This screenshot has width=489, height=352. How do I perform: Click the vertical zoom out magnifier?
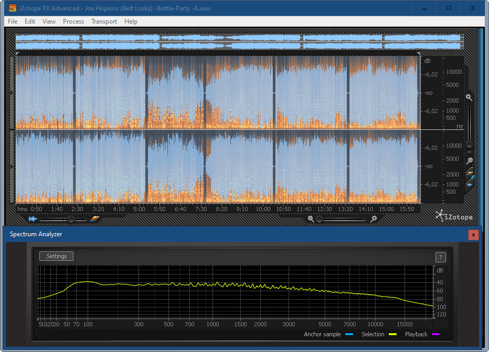tap(470, 160)
